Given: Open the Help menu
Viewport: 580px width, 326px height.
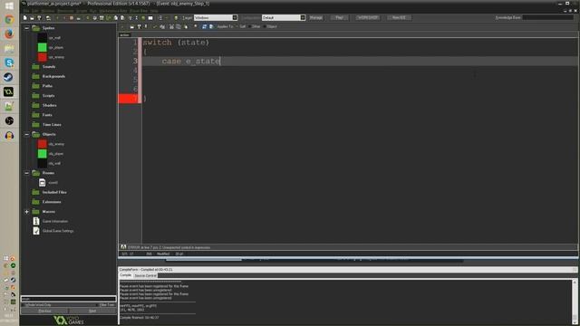Looking at the screenshot, I should (154, 11).
